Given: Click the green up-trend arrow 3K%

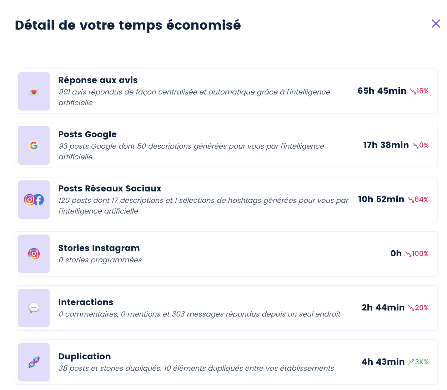Looking at the screenshot, I should coord(418,362).
